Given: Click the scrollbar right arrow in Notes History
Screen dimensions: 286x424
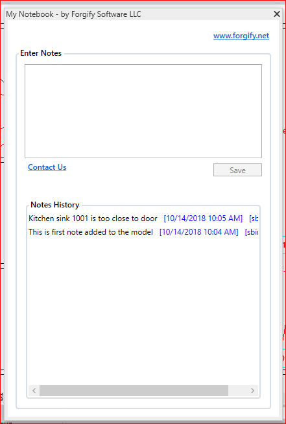Looking at the screenshot, I should pyautogui.click(x=252, y=390).
